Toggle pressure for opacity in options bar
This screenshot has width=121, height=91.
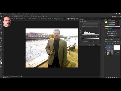34,16
